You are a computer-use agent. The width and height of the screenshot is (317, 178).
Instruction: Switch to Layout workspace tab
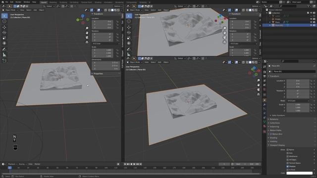pos(44,2)
